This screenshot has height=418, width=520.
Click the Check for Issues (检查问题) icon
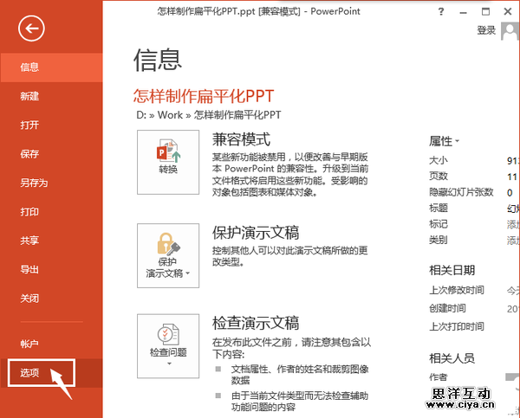click(x=167, y=336)
